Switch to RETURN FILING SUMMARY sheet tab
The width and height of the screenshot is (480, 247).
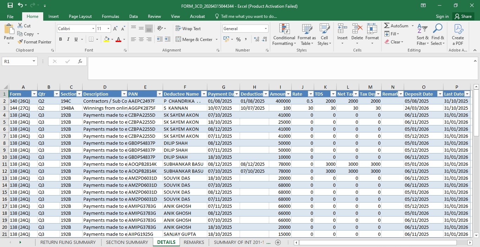68,242
